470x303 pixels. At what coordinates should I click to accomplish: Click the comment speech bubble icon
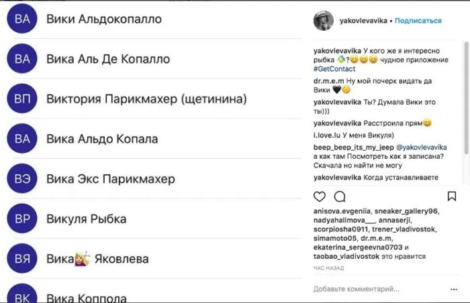(x=340, y=196)
